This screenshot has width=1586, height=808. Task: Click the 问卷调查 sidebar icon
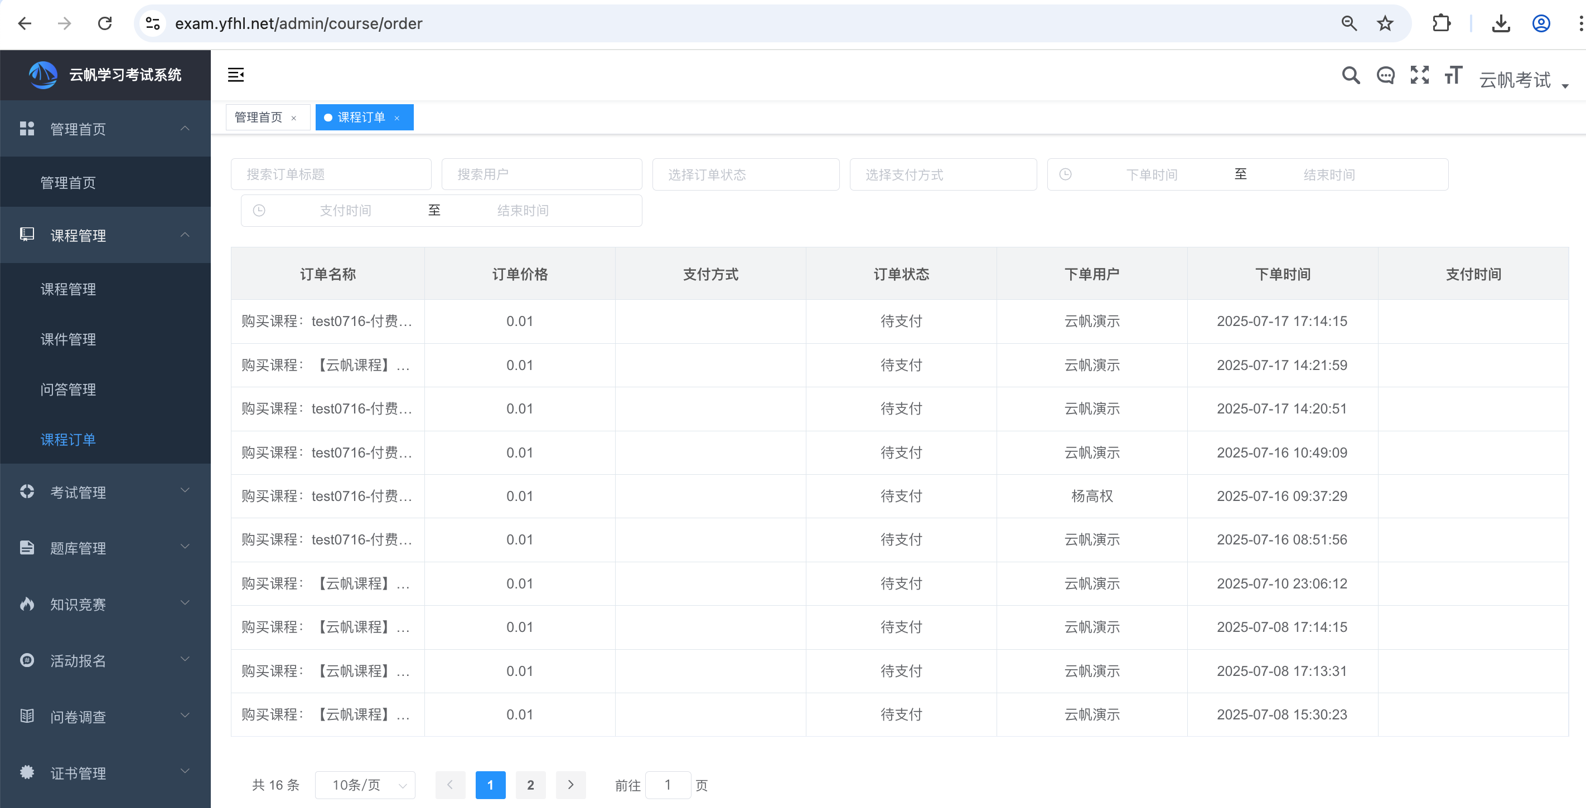coord(27,715)
